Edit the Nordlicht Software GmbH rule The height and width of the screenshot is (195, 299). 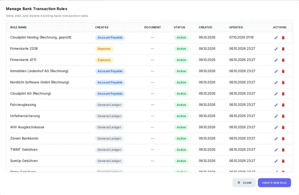276,83
